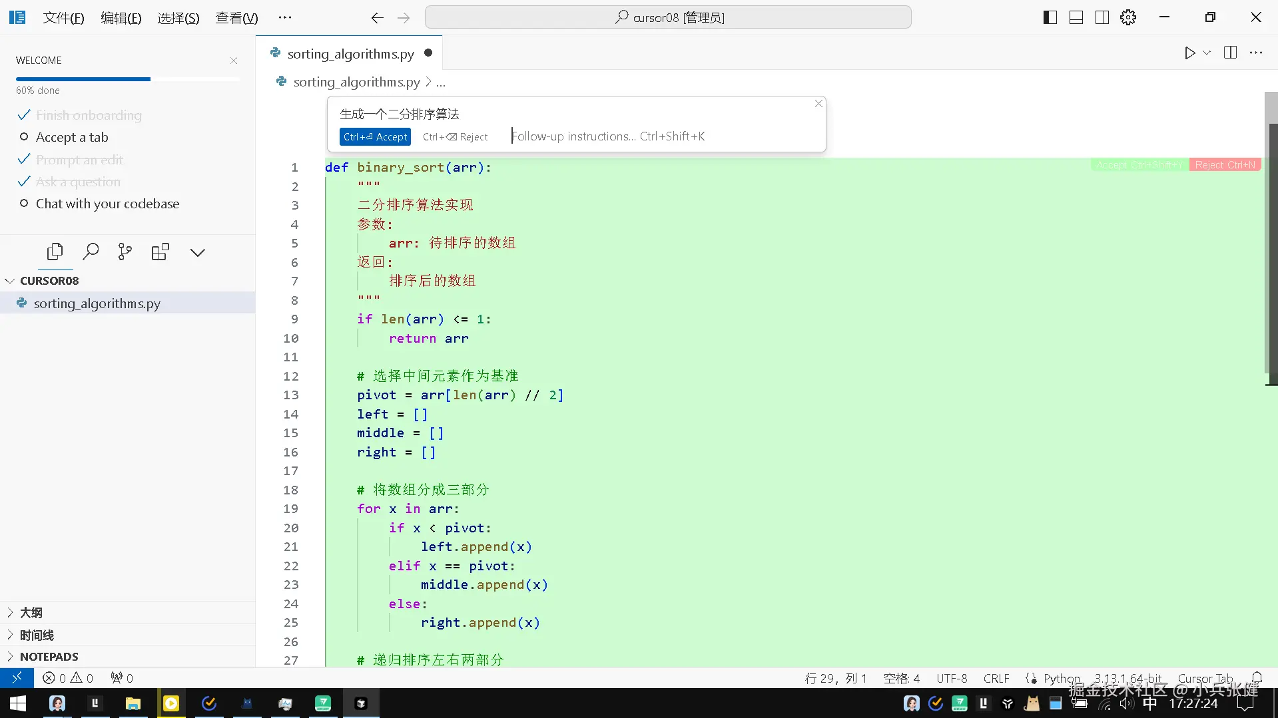This screenshot has width=1278, height=718.
Task: Open editor more actions menu
Action: coord(1256,53)
